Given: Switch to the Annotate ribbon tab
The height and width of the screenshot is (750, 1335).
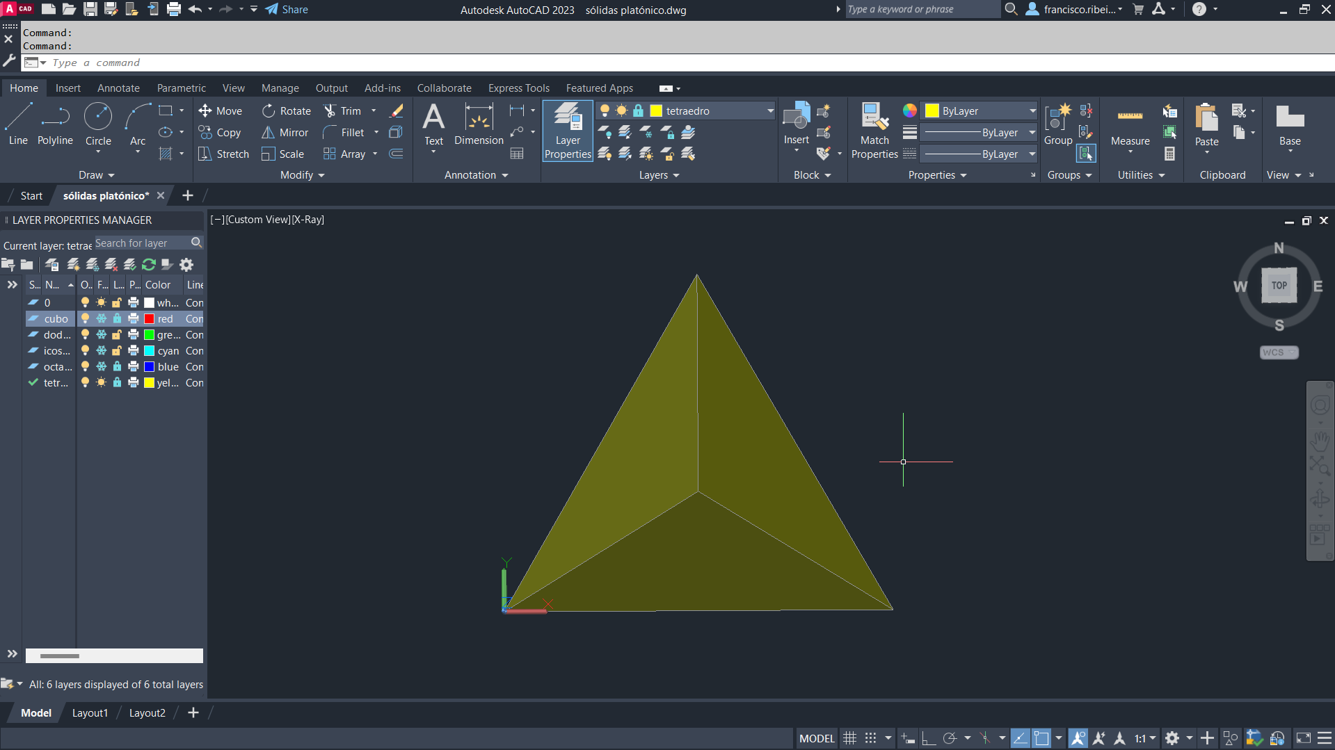Looking at the screenshot, I should 118,88.
